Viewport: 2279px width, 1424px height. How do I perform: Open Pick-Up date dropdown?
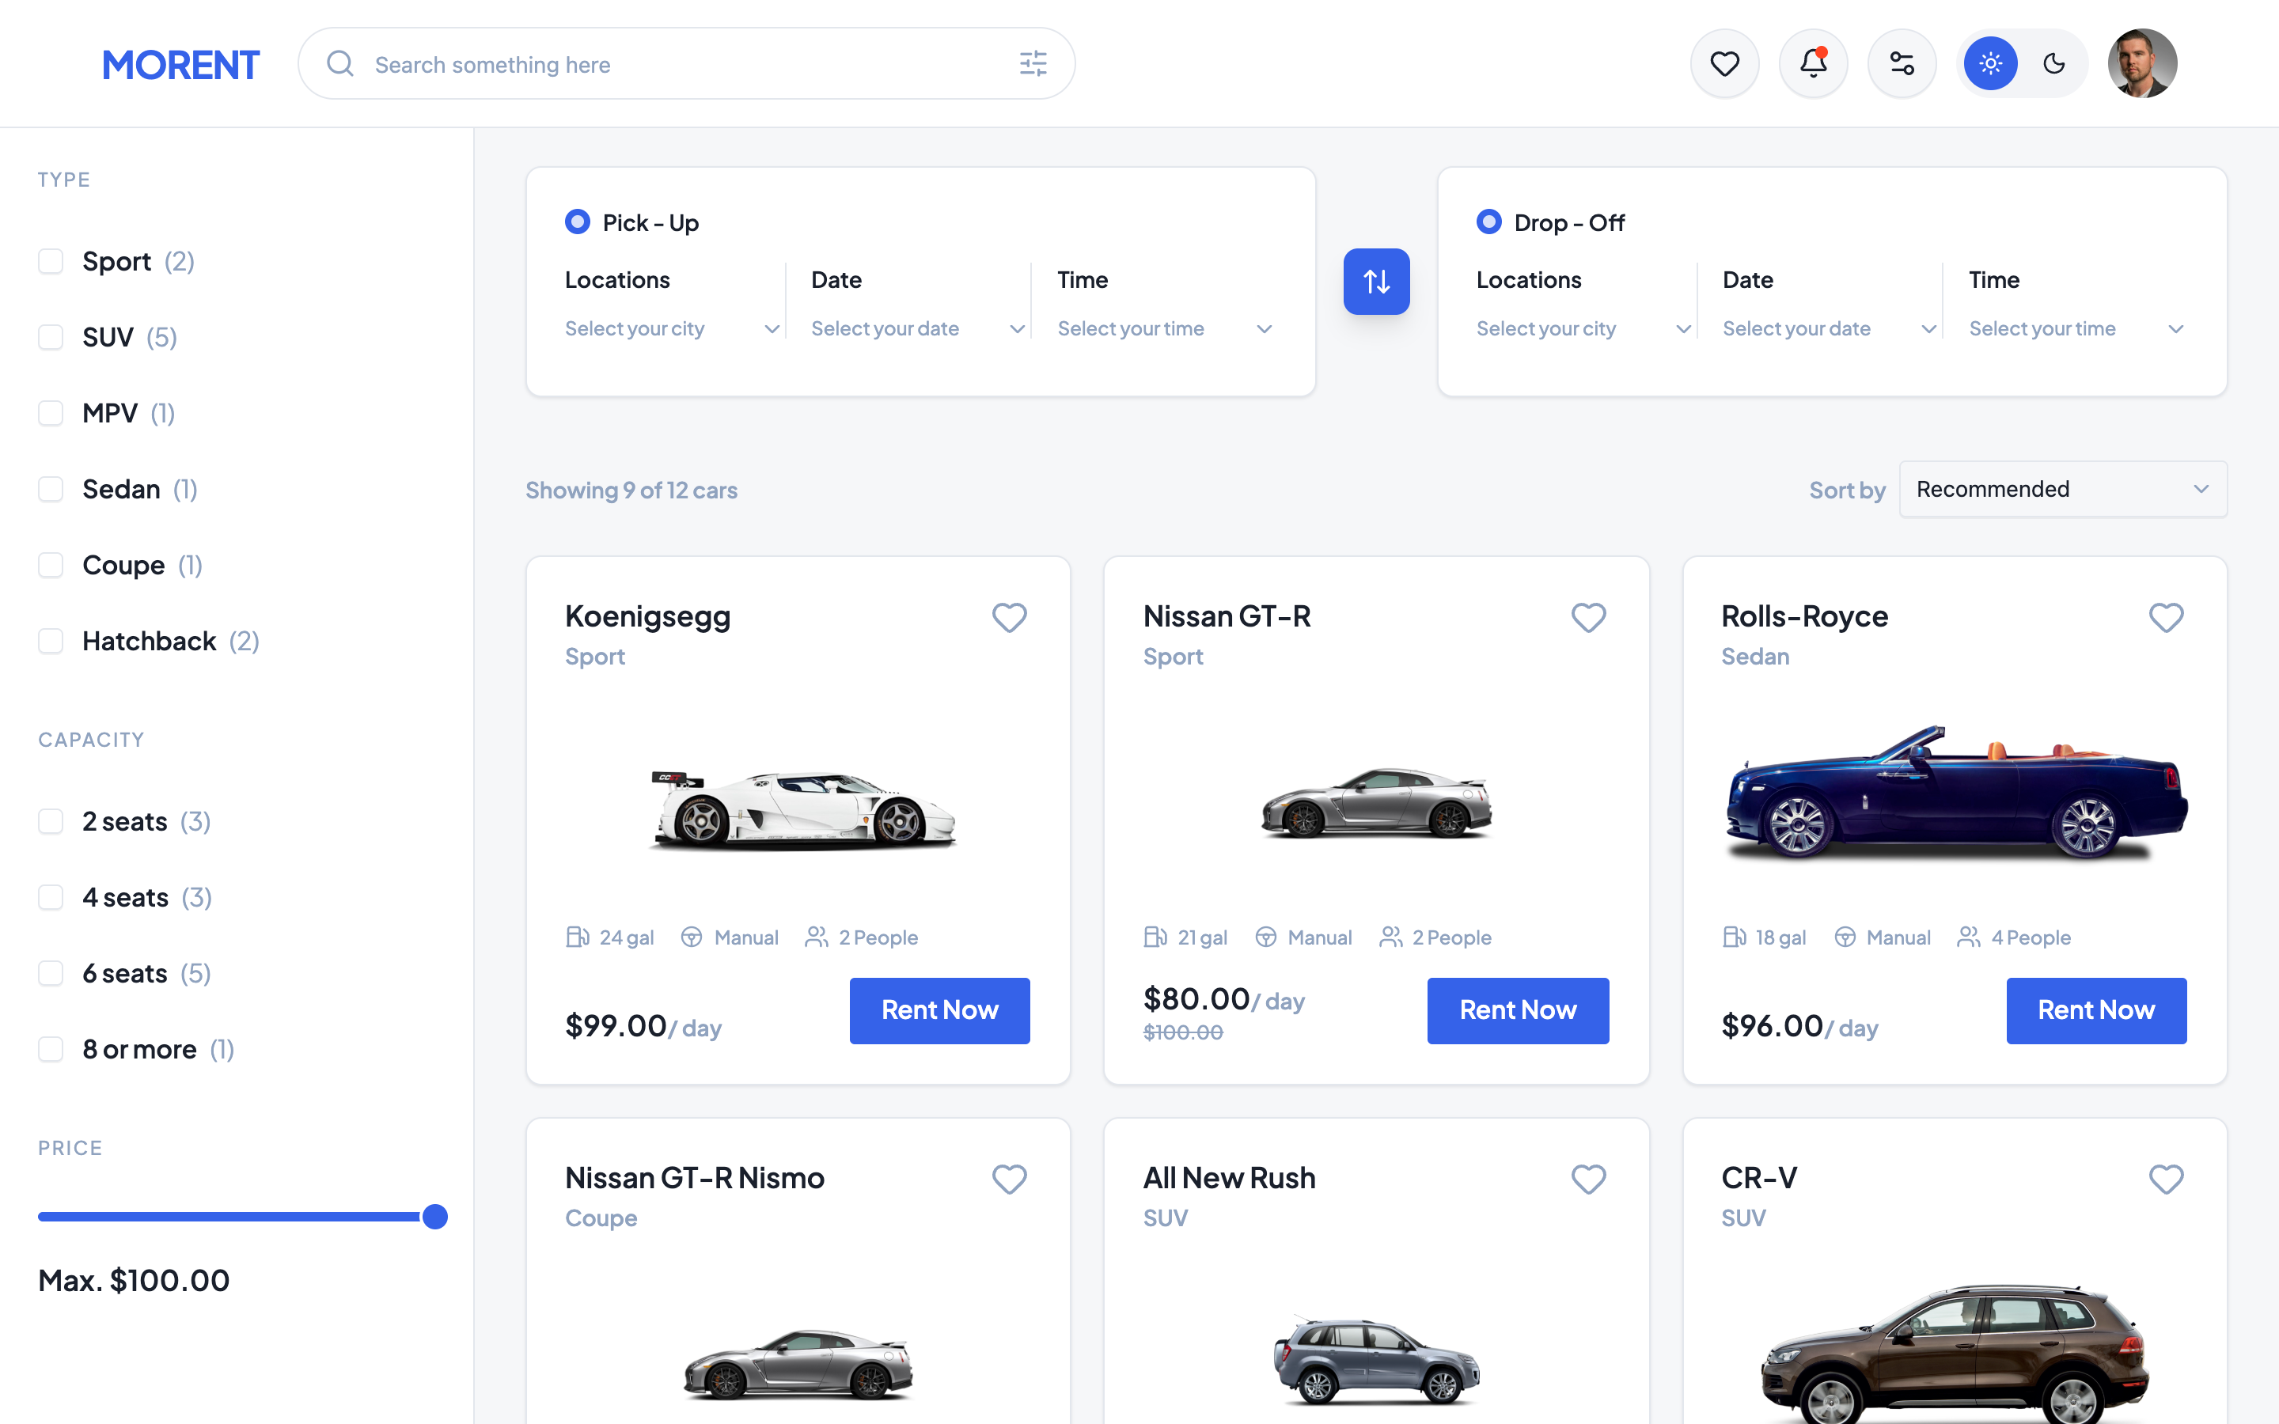(x=918, y=328)
